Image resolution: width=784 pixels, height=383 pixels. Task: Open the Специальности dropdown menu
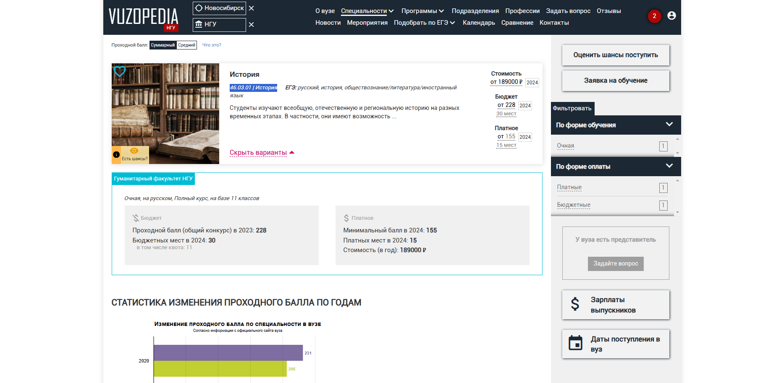(x=367, y=11)
